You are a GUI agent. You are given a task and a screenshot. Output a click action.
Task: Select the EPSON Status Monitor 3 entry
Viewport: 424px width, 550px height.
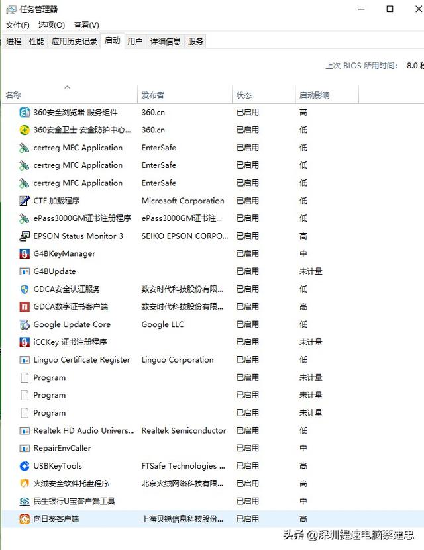213,236
